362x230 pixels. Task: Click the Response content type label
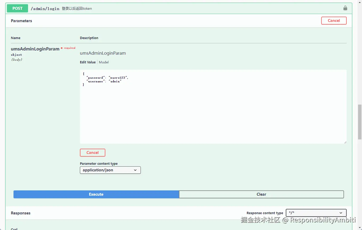[265, 213]
